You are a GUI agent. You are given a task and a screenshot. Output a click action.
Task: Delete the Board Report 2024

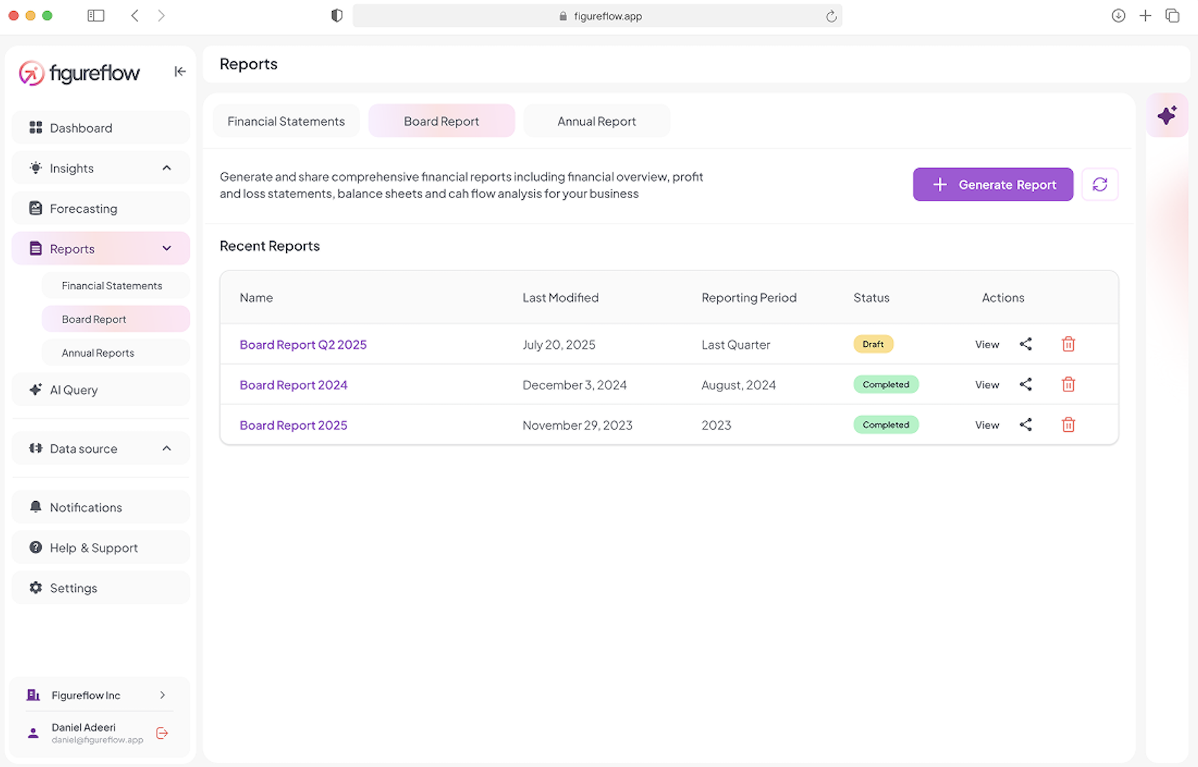1068,385
